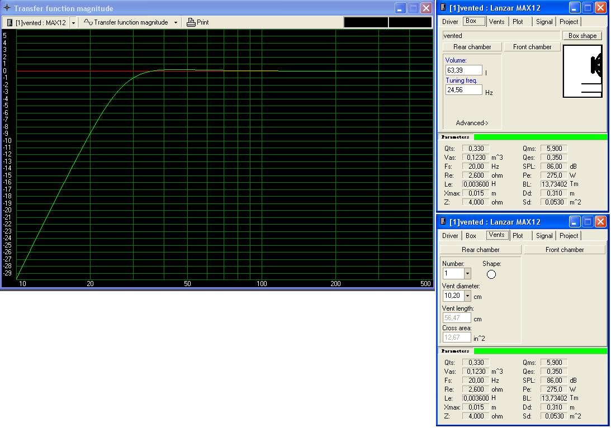Image resolution: width=611 pixels, height=428 pixels.
Task: Click the Transfer function magnitude window title icon
Action: click(x=7, y=8)
